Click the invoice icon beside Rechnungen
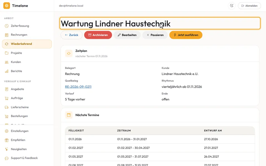 [x=7, y=35]
